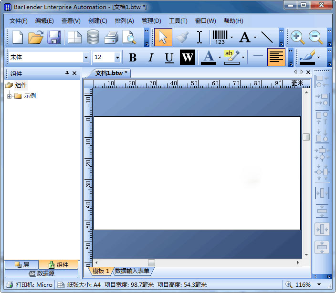Expand highlight color dropdown arrow
This screenshot has width=336, height=293.
pyautogui.click(x=243, y=57)
